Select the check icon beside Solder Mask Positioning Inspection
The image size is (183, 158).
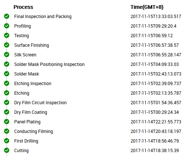coord(7,64)
